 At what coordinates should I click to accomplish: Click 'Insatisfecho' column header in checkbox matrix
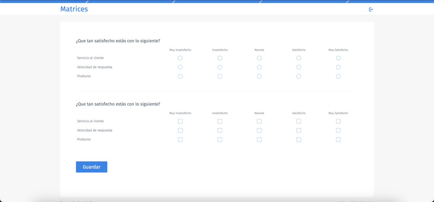click(x=220, y=113)
